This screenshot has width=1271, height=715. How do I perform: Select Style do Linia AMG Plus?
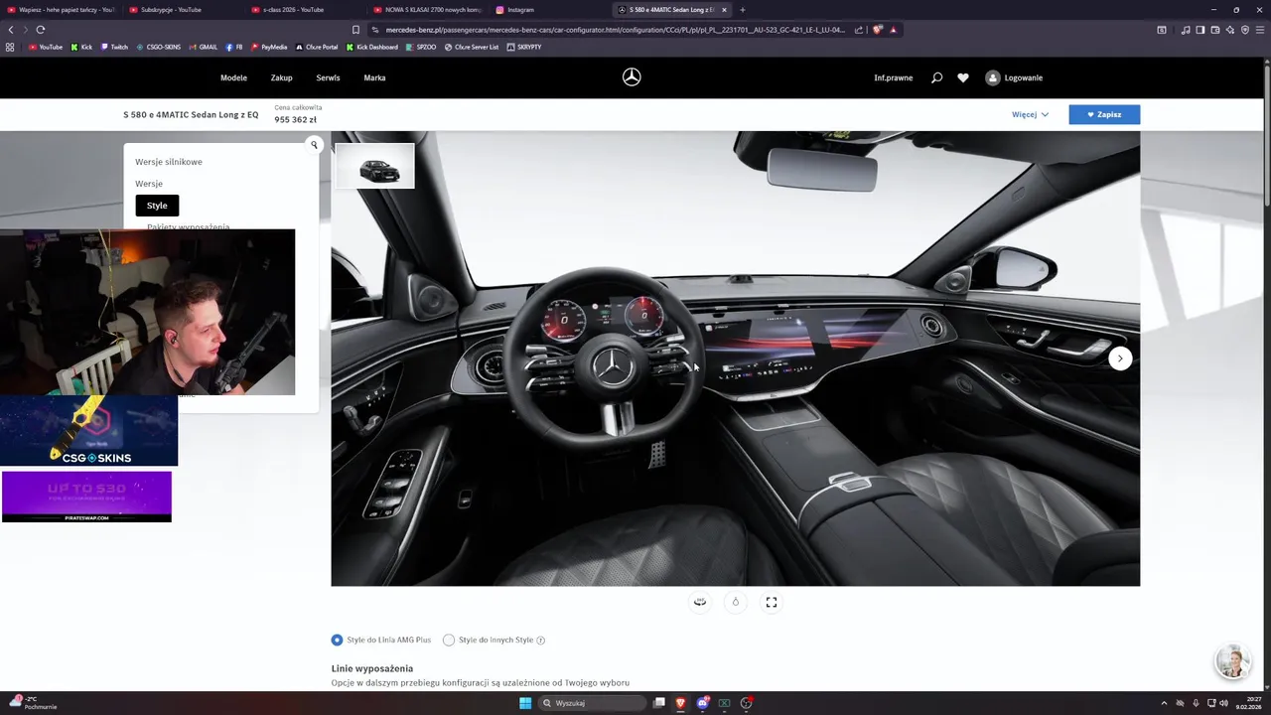tap(381, 641)
